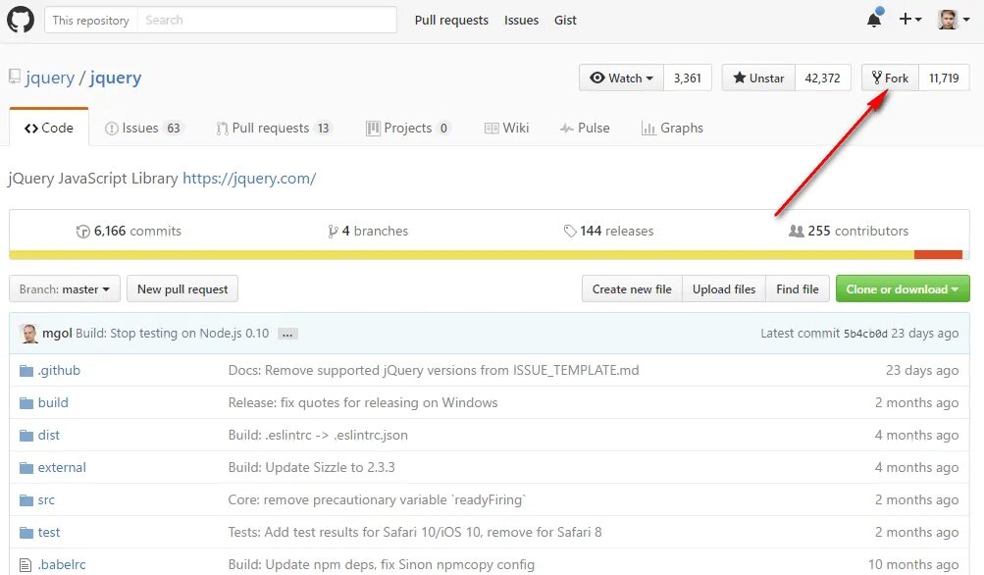Open commit 'Build: .eslintrc -> .eslintrc.json'
Image resolution: width=984 pixels, height=575 pixels.
318,435
